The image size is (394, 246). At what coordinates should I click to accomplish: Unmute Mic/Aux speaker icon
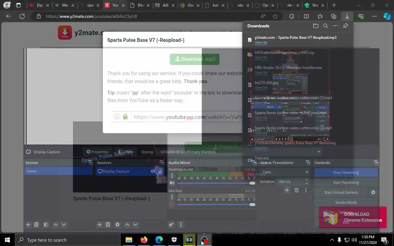click(x=172, y=204)
